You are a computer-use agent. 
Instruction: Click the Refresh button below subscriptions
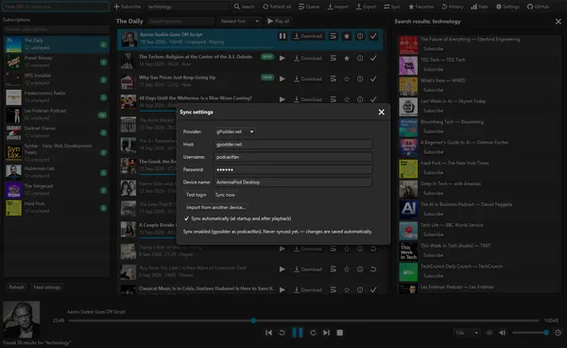tap(17, 287)
